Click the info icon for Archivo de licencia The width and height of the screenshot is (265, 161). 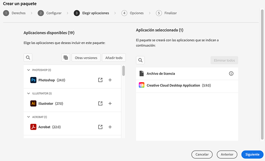point(231,74)
